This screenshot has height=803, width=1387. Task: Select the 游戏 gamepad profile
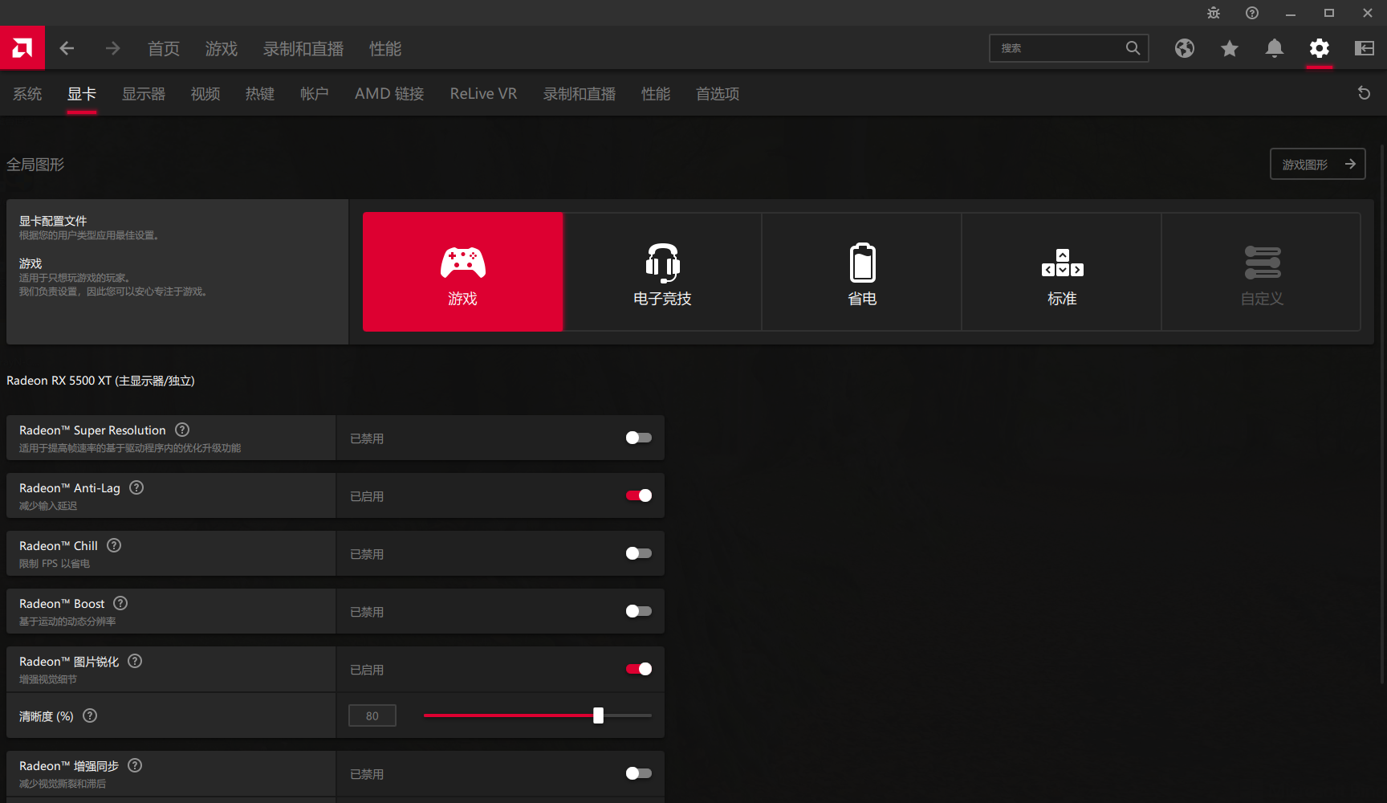coord(463,271)
